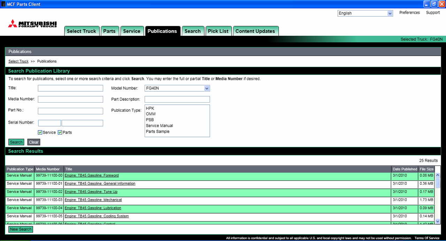Focus the Part No. input field

70,111
